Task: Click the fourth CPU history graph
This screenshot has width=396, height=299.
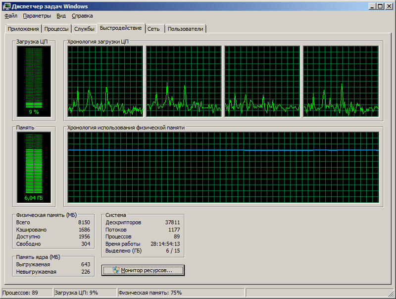Action: click(341, 82)
